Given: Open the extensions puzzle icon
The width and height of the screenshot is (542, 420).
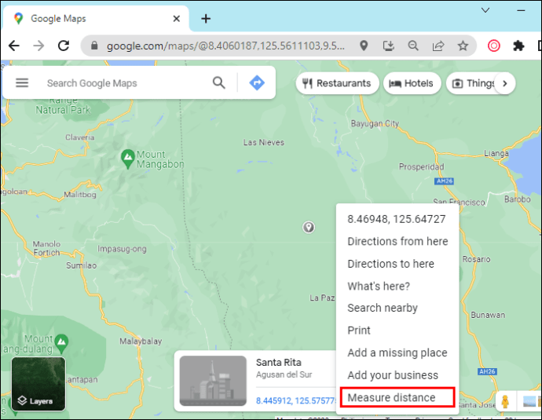Looking at the screenshot, I should pos(518,46).
